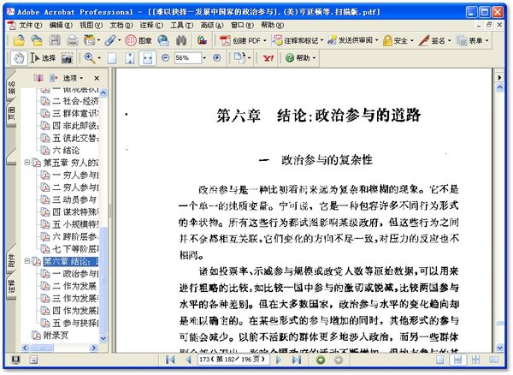Select the Snapshot camera tool

(x=67, y=58)
